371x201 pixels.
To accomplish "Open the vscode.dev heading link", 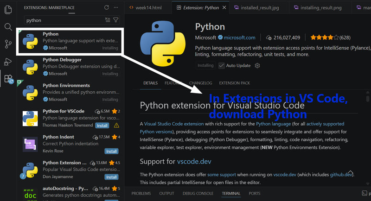I will pos(194,161).
